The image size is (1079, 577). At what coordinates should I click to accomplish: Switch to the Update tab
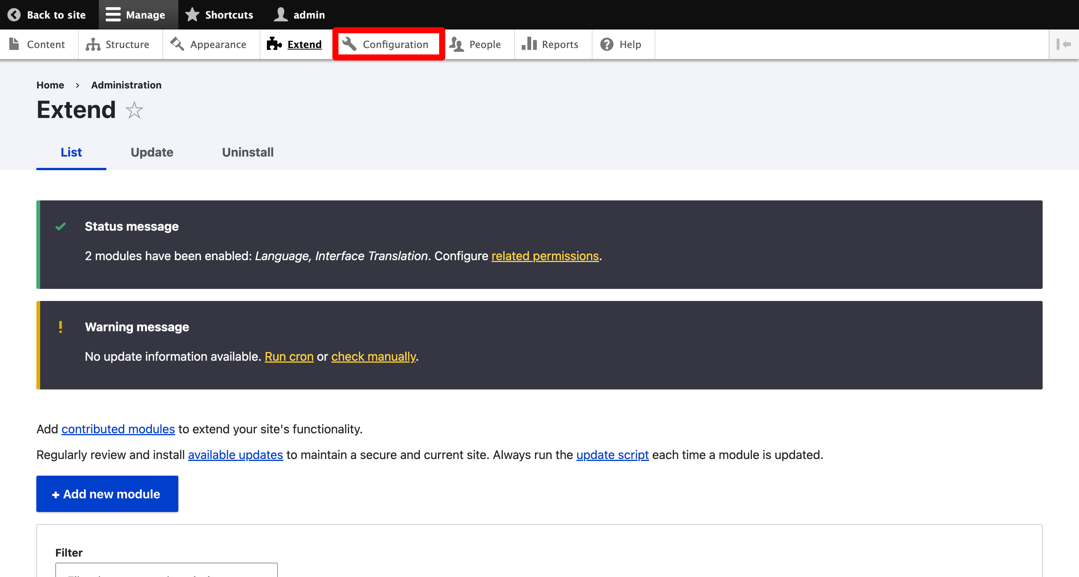152,152
